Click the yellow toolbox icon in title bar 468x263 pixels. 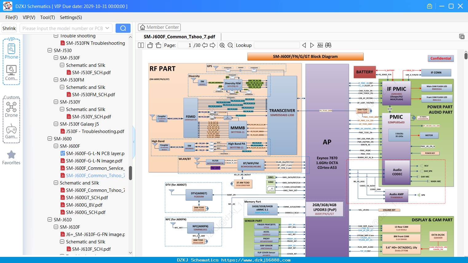[430, 6]
